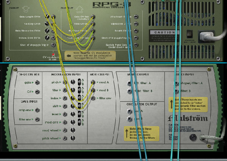Toggle the RPG-8 power on/off switch
The width and height of the screenshot is (227, 161).
pyautogui.click(x=190, y=34)
